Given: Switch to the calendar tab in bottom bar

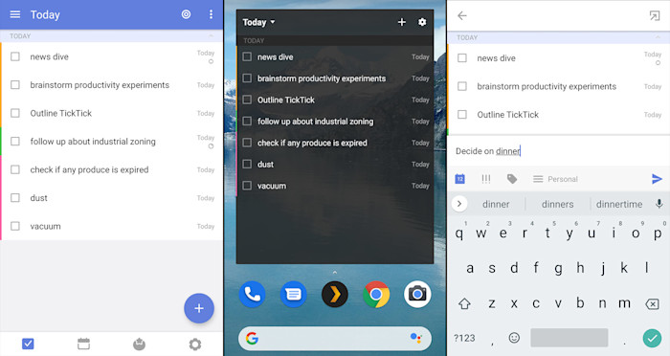Looking at the screenshot, I should pyautogui.click(x=84, y=344).
